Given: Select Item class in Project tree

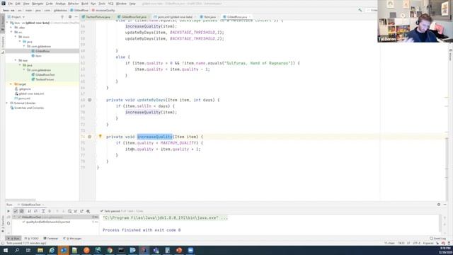Looking at the screenshot, I should coord(38,56).
